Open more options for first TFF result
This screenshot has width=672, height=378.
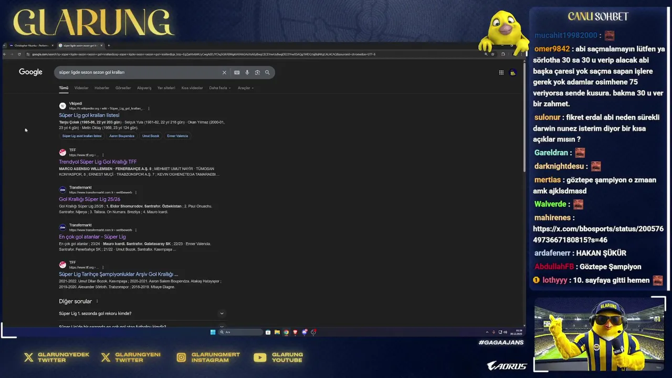[103, 155]
